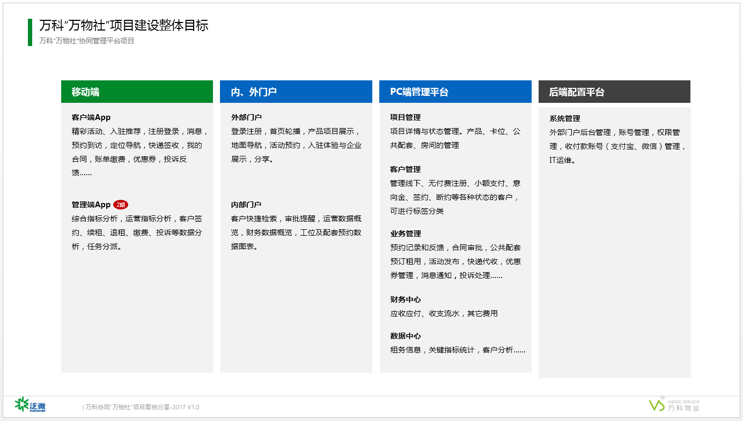Click the 系统管理 heading
This screenshot has height=421, width=743.
coord(565,118)
